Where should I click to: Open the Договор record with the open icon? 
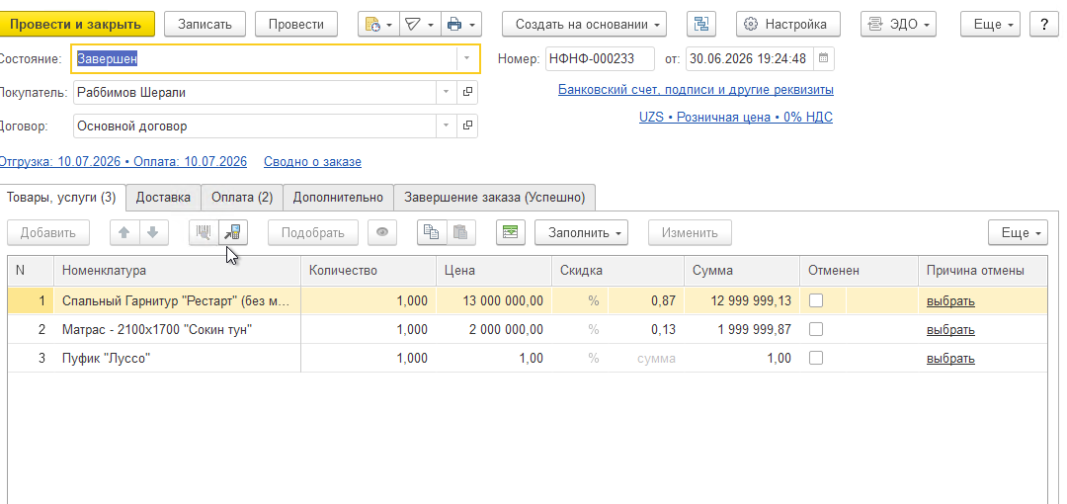tap(467, 126)
